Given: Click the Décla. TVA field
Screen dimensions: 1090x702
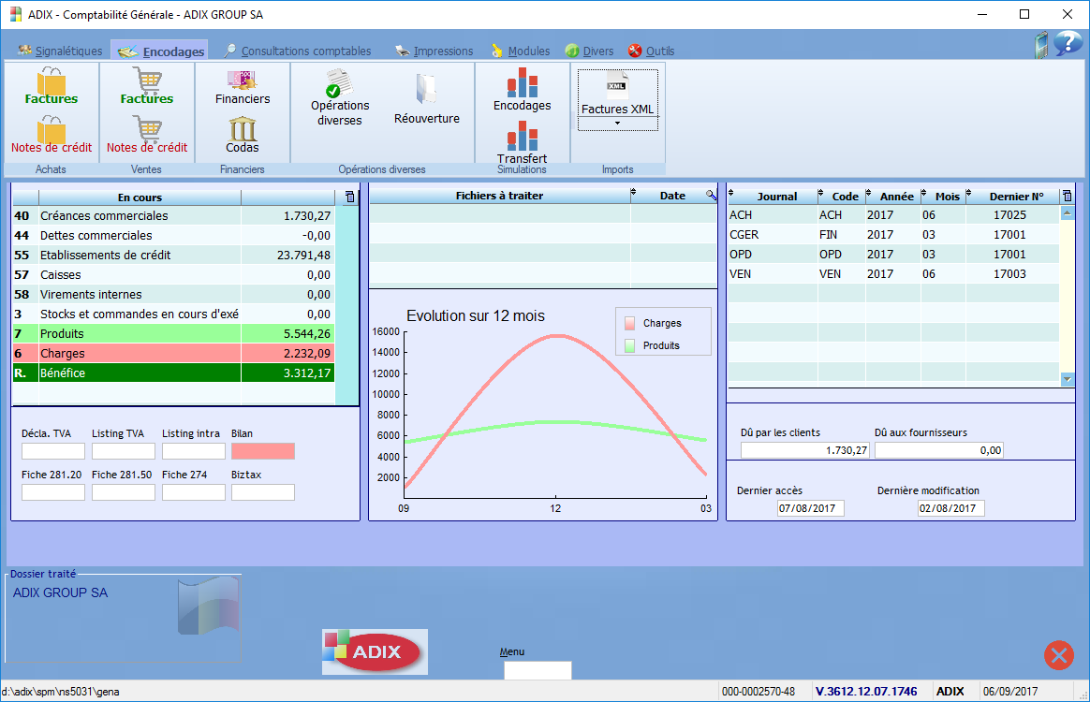Looking at the screenshot, I should pyautogui.click(x=53, y=451).
